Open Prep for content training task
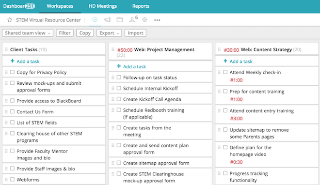This screenshot has height=185, width=320. point(257,92)
